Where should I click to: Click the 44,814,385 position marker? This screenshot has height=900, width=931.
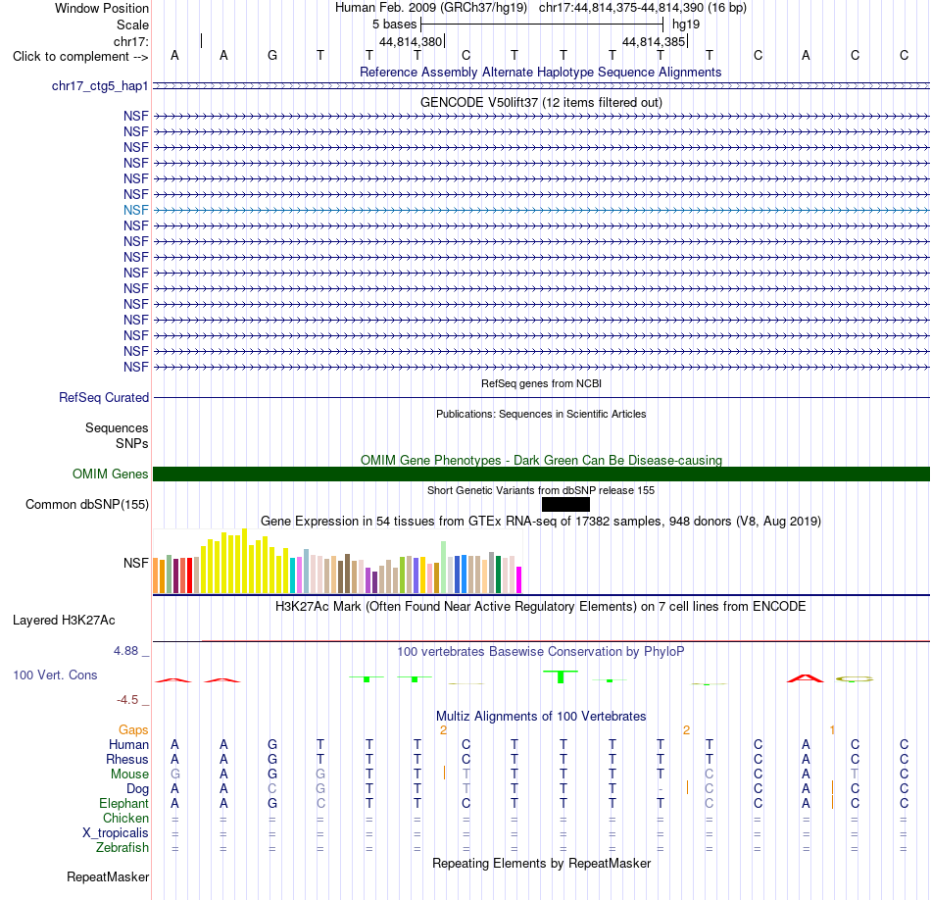pos(654,42)
